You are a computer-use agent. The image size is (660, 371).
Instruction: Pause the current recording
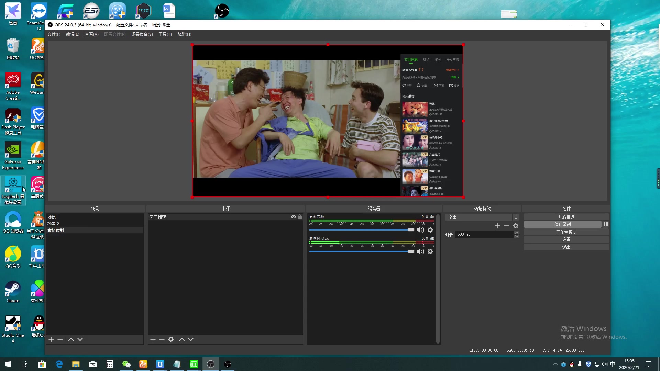606,224
